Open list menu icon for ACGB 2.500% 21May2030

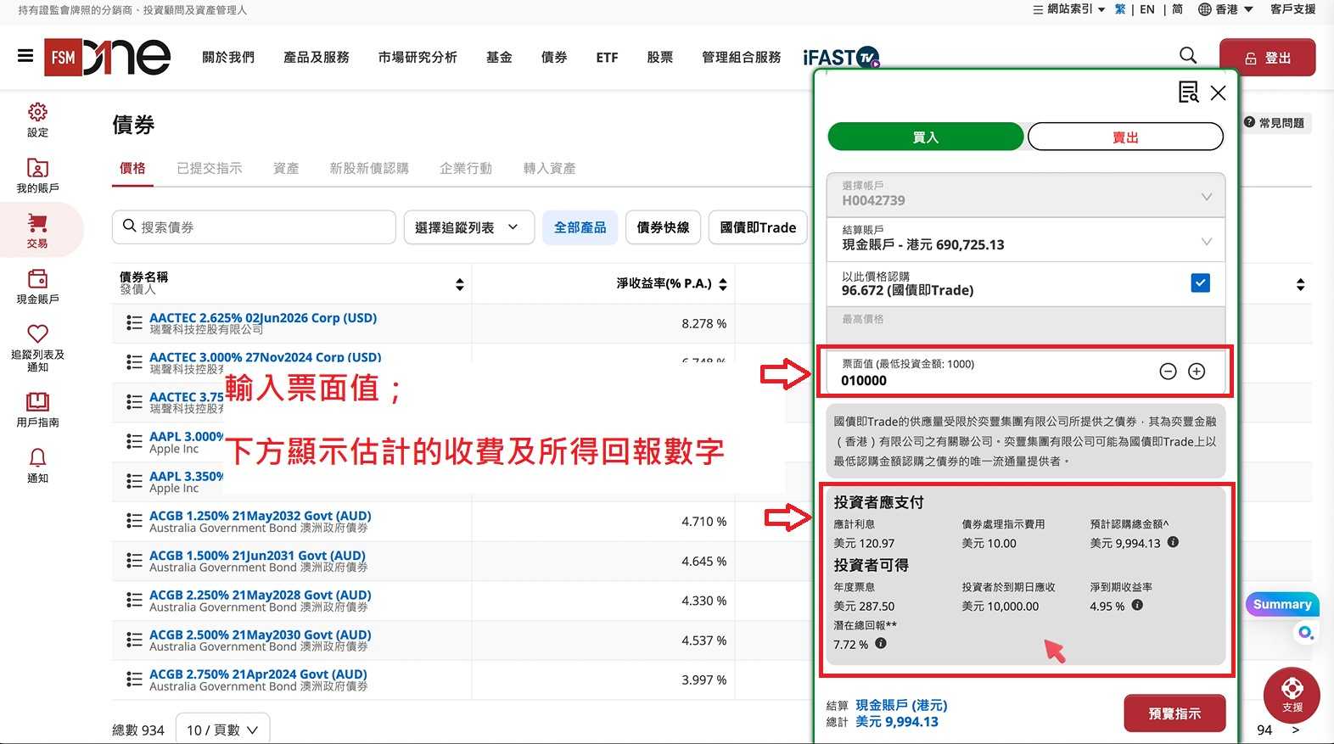[x=134, y=639]
